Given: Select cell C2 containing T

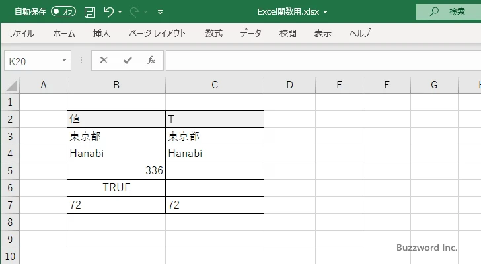Looking at the screenshot, I should [x=215, y=119].
